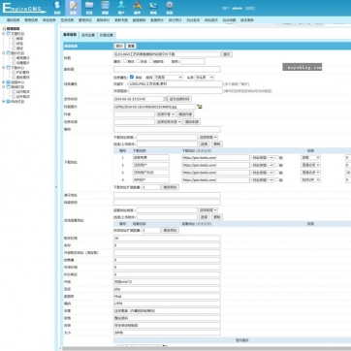Switch to the 投票设置 tab

pos(107,35)
